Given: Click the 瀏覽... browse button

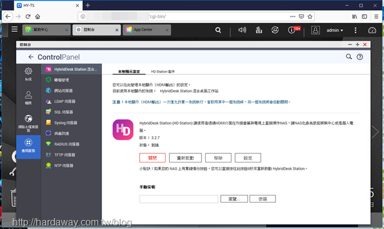Looking at the screenshot, I should tap(234, 199).
